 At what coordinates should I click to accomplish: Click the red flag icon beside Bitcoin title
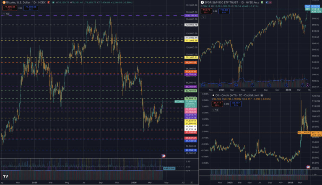pos(49,3)
